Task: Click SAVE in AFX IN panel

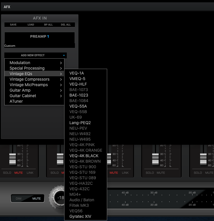Action: click(13, 25)
